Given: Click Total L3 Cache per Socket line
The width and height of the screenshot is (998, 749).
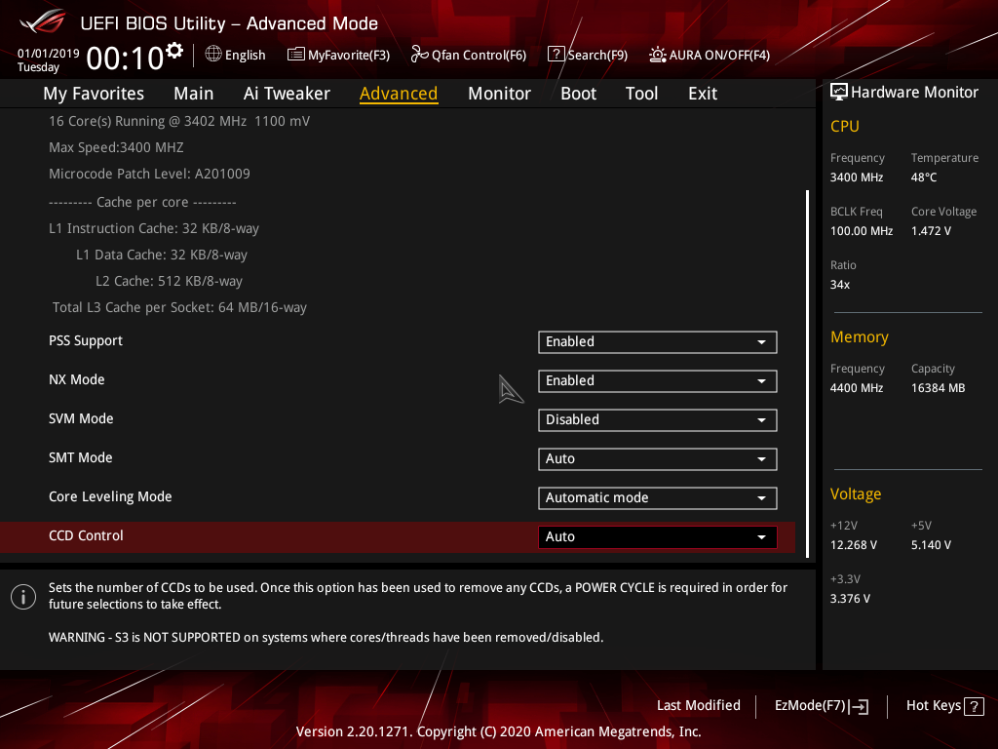Looking at the screenshot, I should tap(179, 307).
